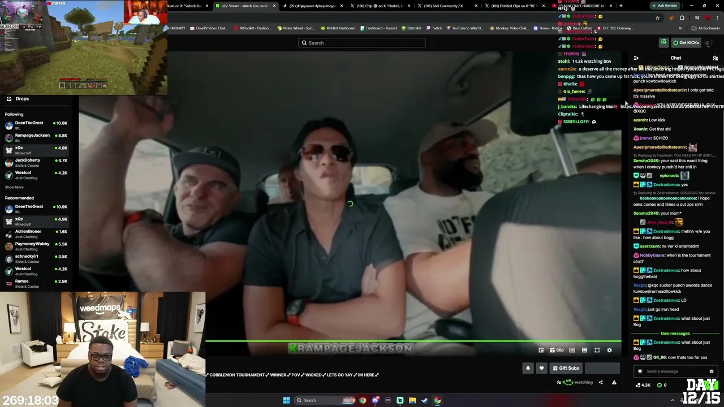This screenshot has height=407, width=724.
Task: Open the browser extensions puzzle icon
Action: pos(682,18)
